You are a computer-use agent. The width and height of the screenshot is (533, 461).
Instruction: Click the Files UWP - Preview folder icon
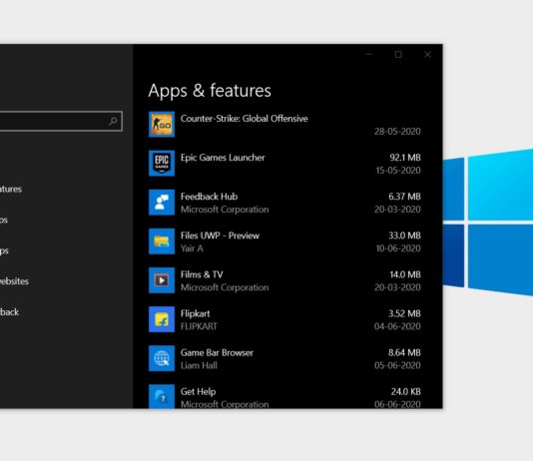162,241
